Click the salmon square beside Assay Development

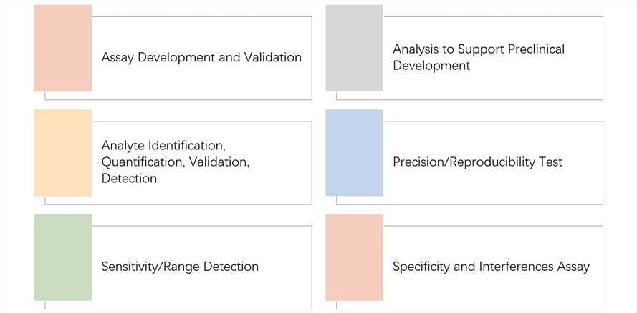tap(63, 48)
